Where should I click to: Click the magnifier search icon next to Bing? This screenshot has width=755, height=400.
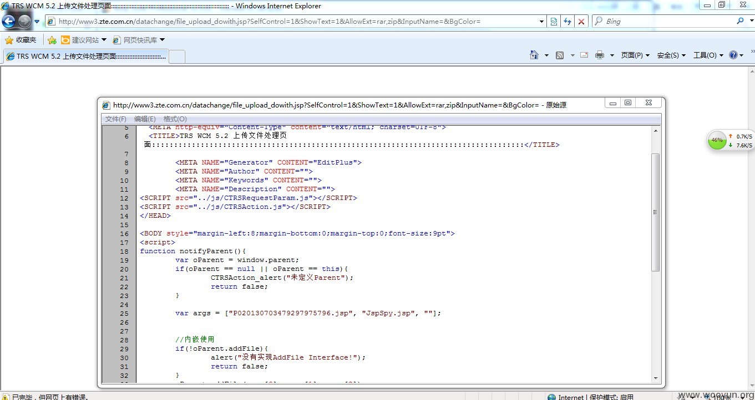point(740,21)
